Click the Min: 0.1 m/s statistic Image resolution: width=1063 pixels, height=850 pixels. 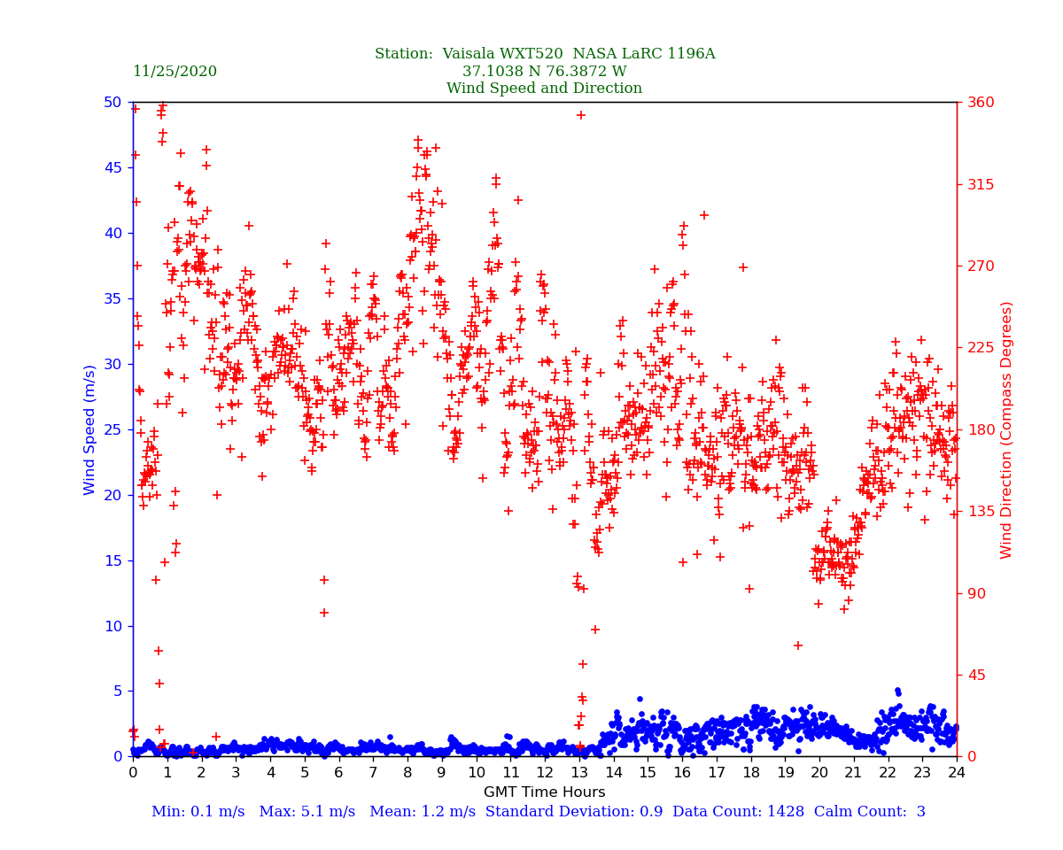(x=198, y=812)
